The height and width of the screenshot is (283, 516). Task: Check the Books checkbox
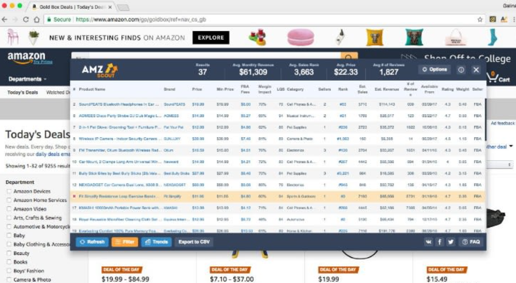tap(9, 262)
